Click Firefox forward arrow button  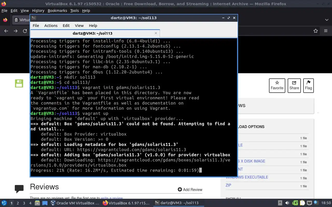[x=16, y=31]
